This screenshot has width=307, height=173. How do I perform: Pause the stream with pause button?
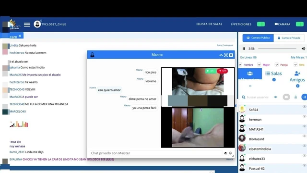click(244, 49)
